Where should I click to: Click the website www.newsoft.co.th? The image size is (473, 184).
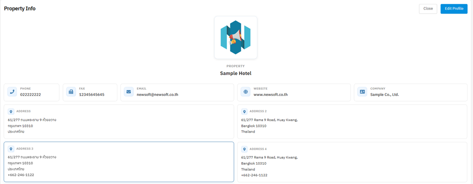pos(271,94)
